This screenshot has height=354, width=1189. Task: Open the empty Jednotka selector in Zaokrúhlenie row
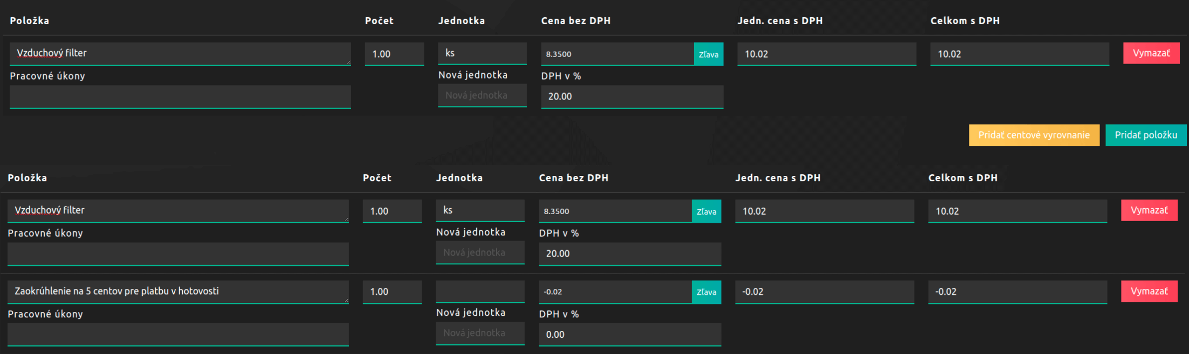click(480, 291)
